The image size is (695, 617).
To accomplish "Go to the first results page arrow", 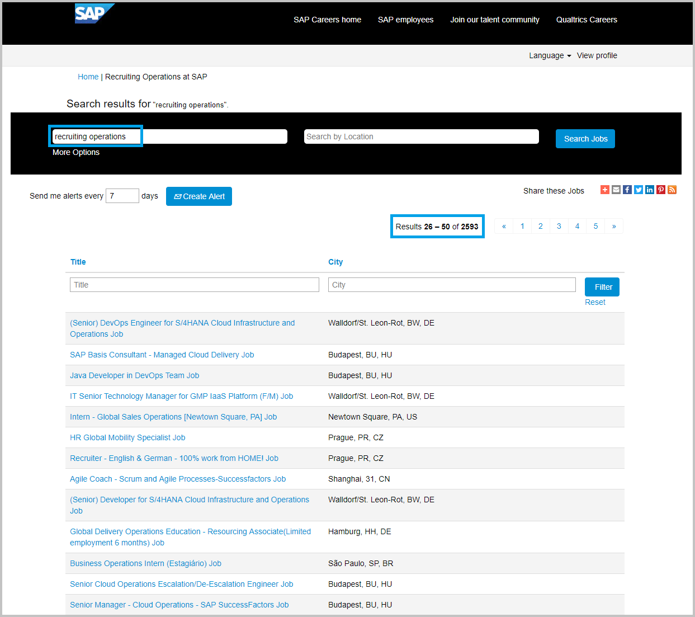I will (504, 226).
